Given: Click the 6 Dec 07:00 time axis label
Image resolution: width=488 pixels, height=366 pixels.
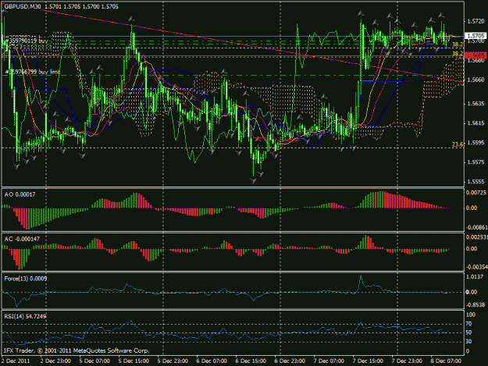Looking at the screenshot, I should point(212,361).
